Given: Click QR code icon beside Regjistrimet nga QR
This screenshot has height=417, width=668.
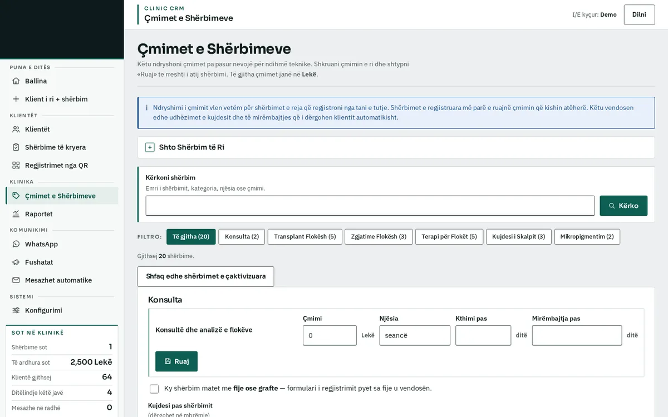Looking at the screenshot, I should [x=16, y=165].
